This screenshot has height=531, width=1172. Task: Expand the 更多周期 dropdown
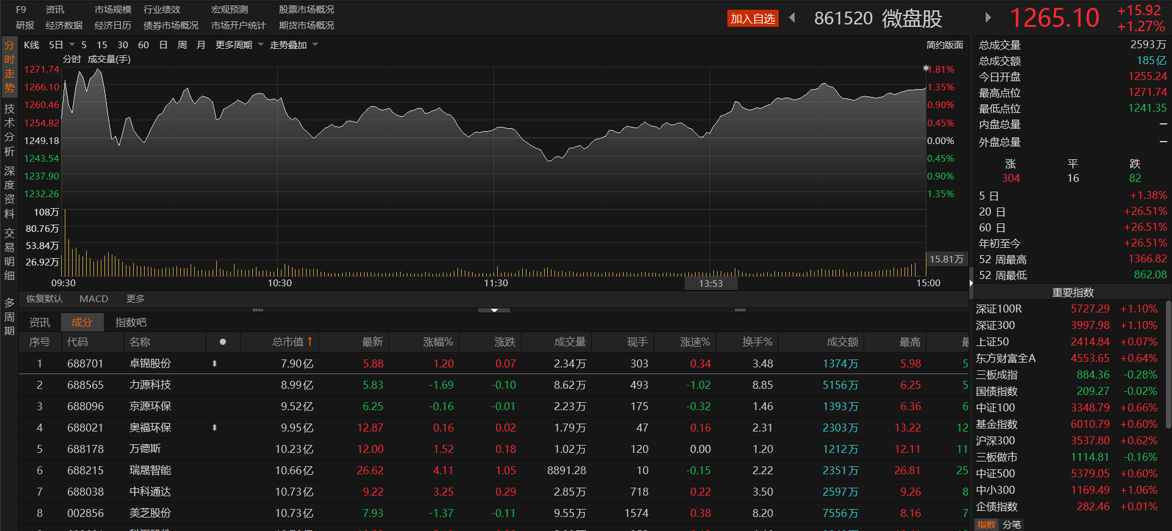261,45
